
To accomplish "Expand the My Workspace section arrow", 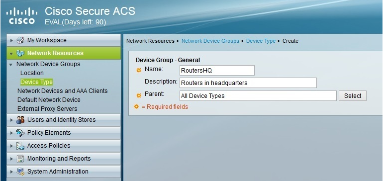I will tap(11, 40).
